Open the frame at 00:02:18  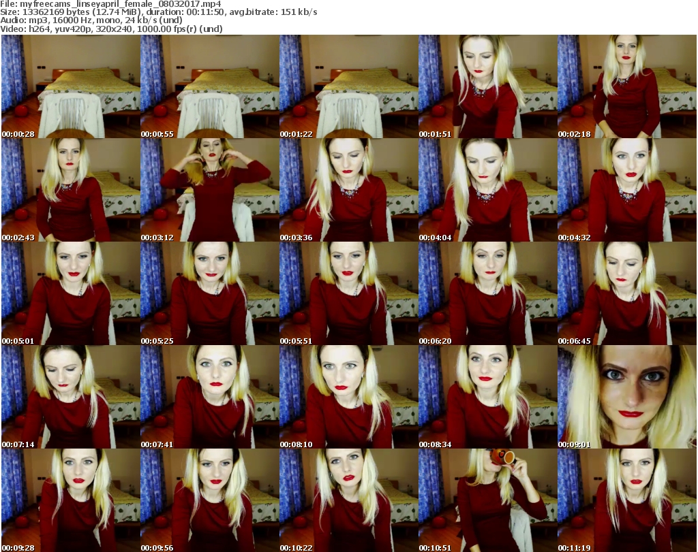click(x=627, y=86)
